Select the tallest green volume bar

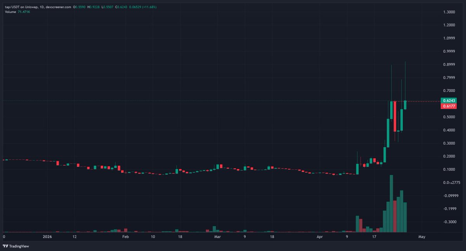click(x=391, y=203)
